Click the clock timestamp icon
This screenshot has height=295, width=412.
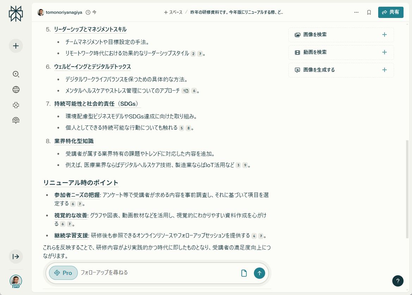88,12
